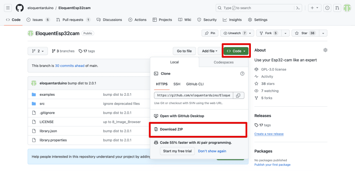Open the issues inbox icon in header
The height and width of the screenshot is (171, 355).
tap(327, 8)
